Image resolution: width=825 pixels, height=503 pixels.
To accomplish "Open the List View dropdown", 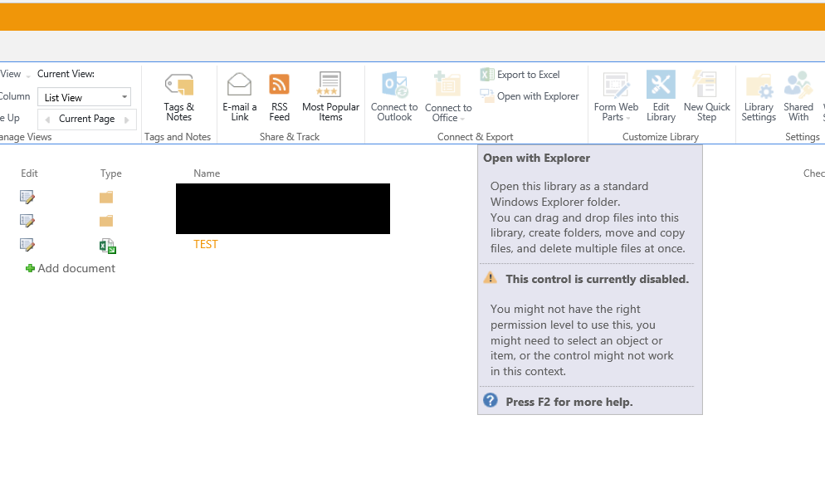I will click(84, 97).
